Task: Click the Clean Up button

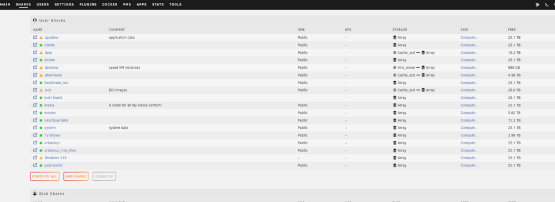Action: click(x=104, y=176)
